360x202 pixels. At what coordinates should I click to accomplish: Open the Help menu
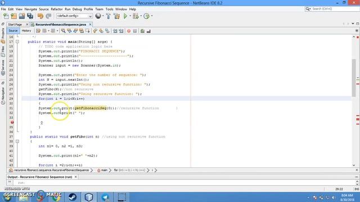click(x=133, y=9)
